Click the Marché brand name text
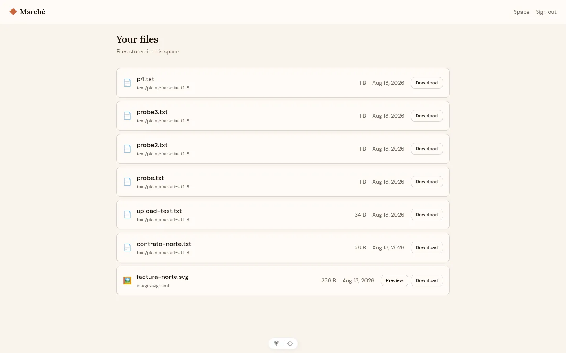 pos(33,12)
